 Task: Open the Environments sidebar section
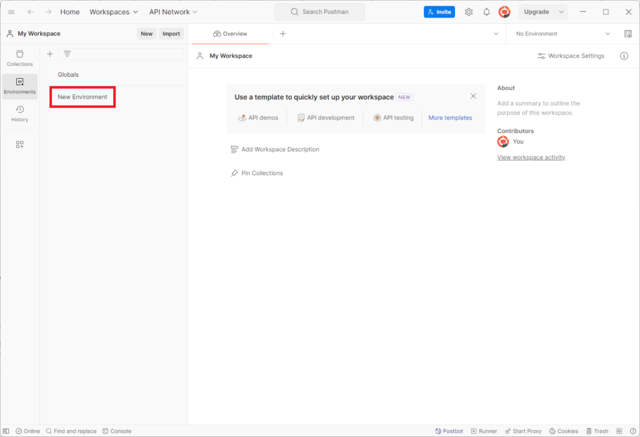(19, 86)
